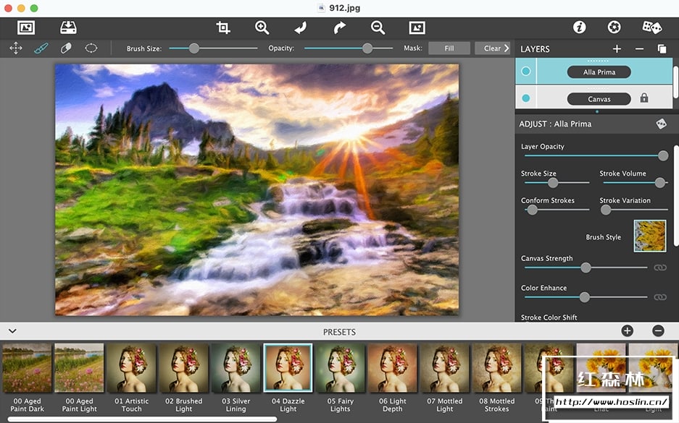This screenshot has width=679, height=423.
Task: Toggle visibility of Alla Prima layer
Action: pyautogui.click(x=526, y=72)
